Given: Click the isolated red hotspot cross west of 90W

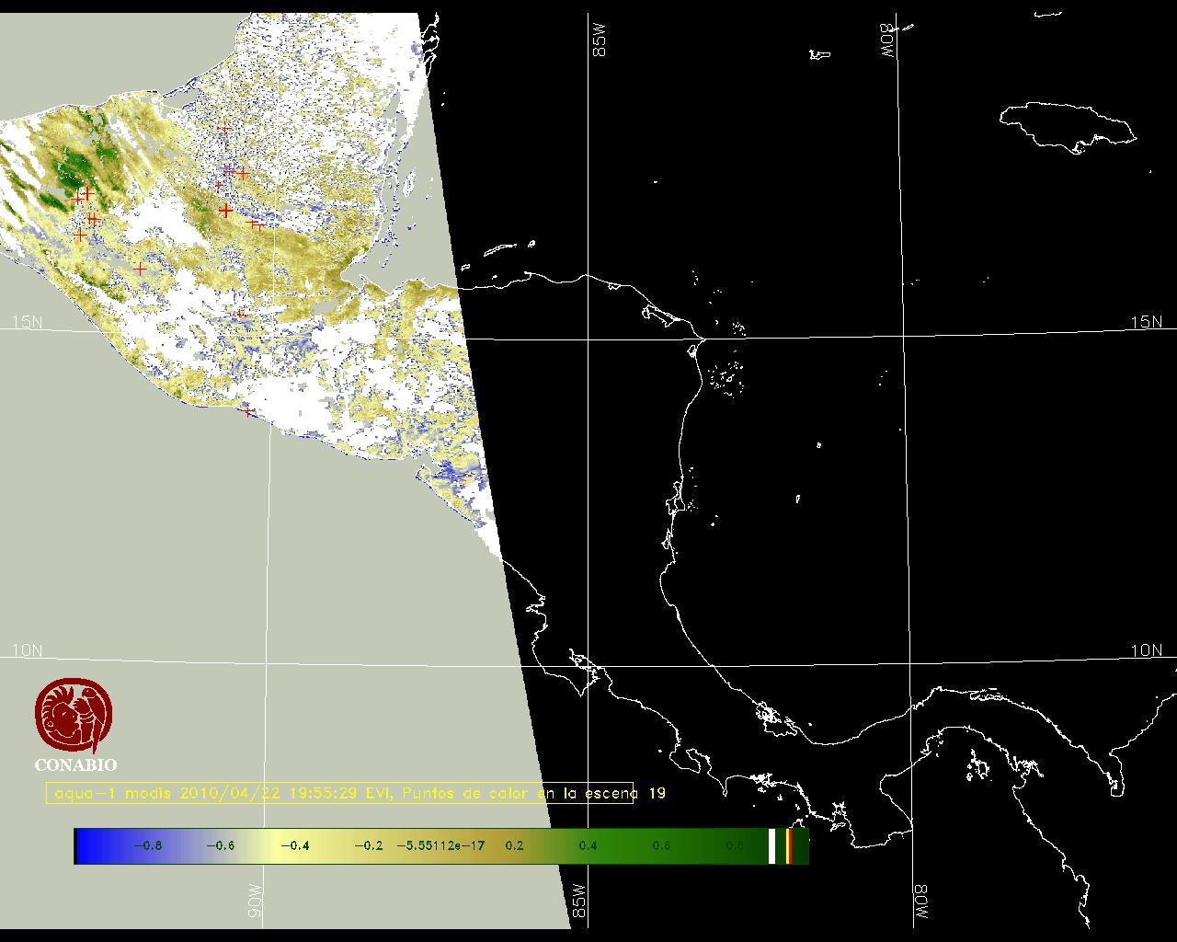Looking at the screenshot, I should [140, 269].
